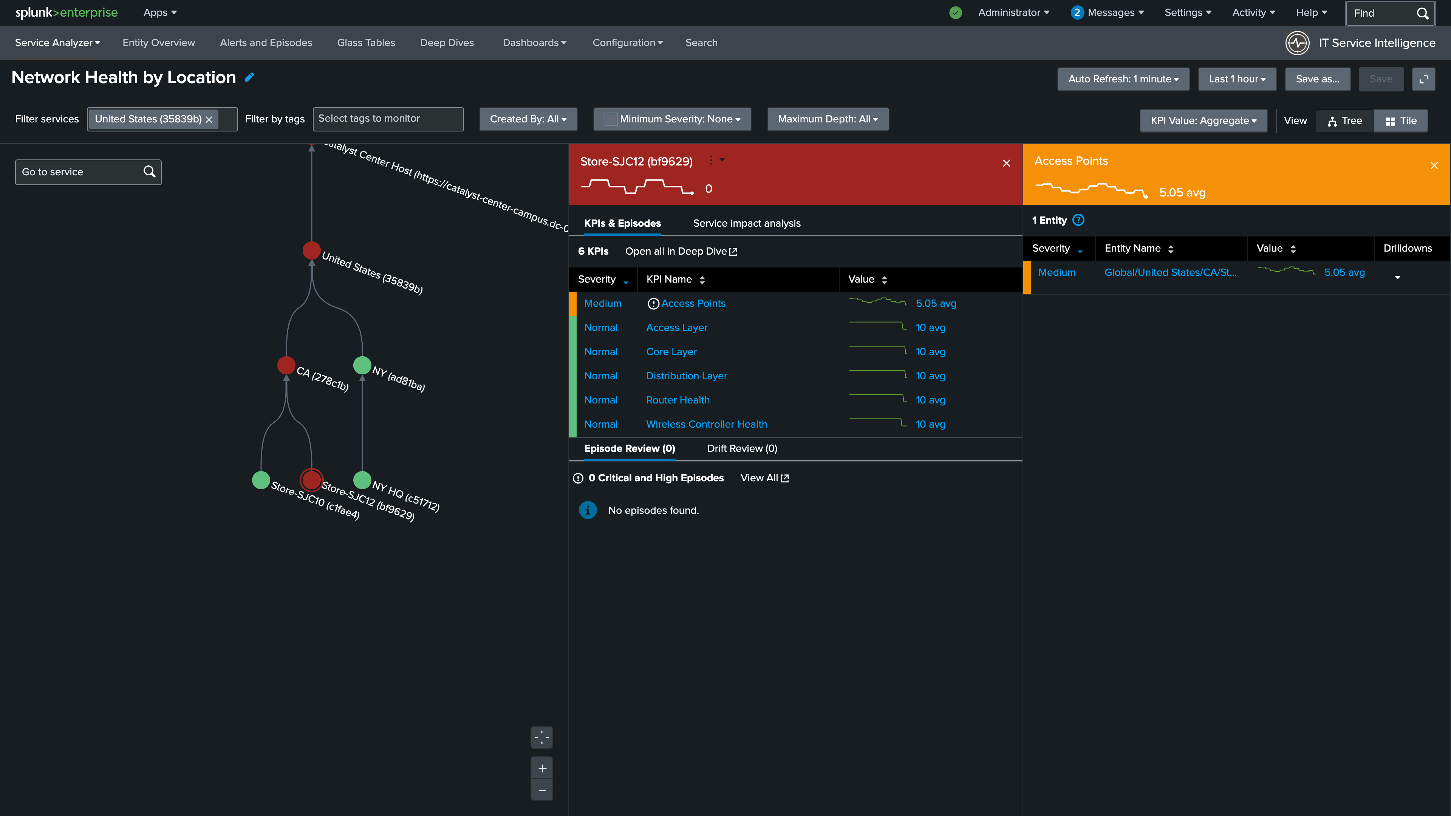The image size is (1451, 816).
Task: Select the Episode Review (0) tab
Action: point(629,449)
